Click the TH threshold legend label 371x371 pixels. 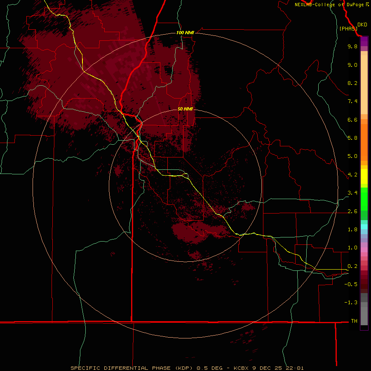tap(354, 321)
